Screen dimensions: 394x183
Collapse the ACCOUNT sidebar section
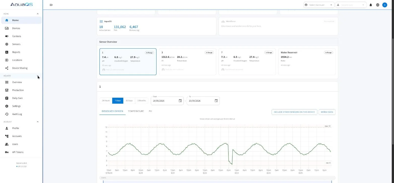coord(38,122)
